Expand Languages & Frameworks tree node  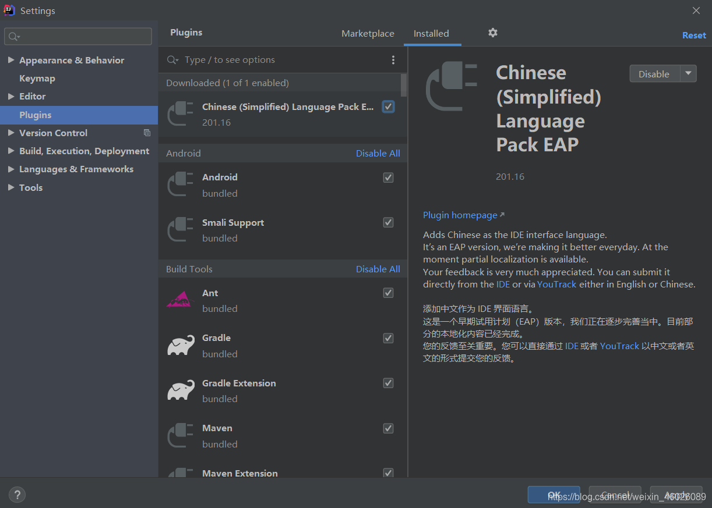(10, 169)
